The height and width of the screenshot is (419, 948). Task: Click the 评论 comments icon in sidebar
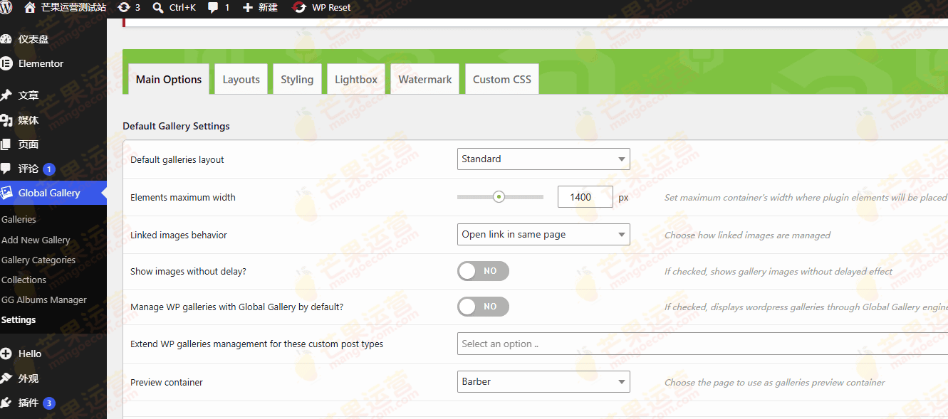[6, 169]
